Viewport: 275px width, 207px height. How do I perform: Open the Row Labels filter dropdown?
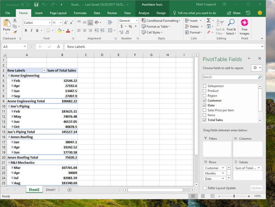pos(44,70)
